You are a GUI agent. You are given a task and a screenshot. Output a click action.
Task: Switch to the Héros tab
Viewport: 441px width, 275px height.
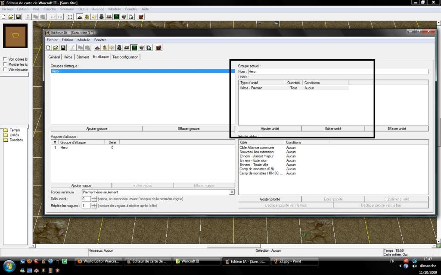pyautogui.click(x=68, y=57)
